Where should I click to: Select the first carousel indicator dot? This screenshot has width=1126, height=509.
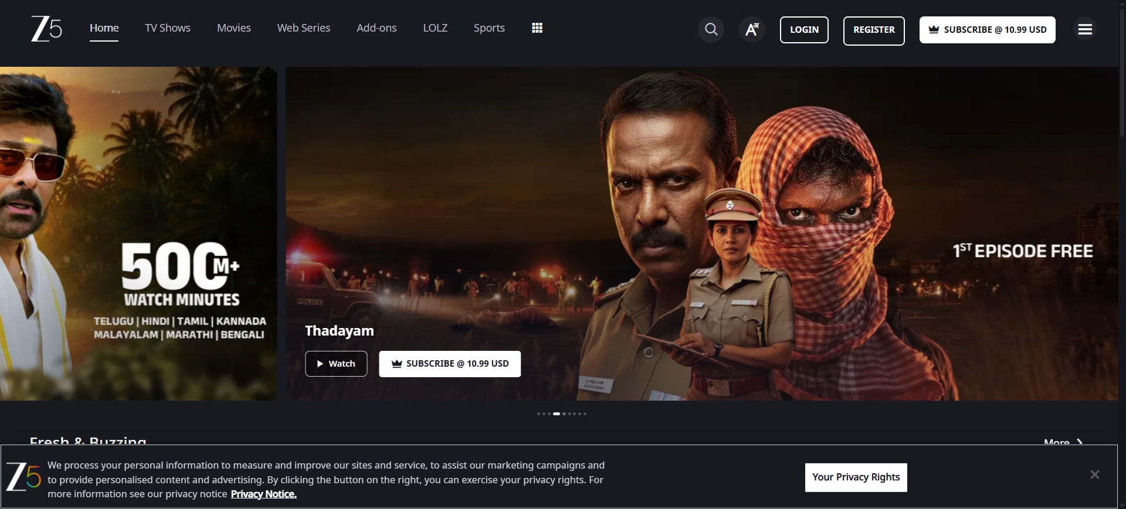538,414
